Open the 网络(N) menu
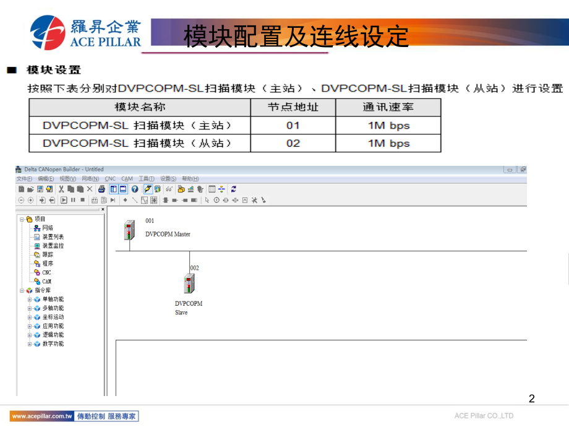This screenshot has width=569, height=427. (x=90, y=179)
